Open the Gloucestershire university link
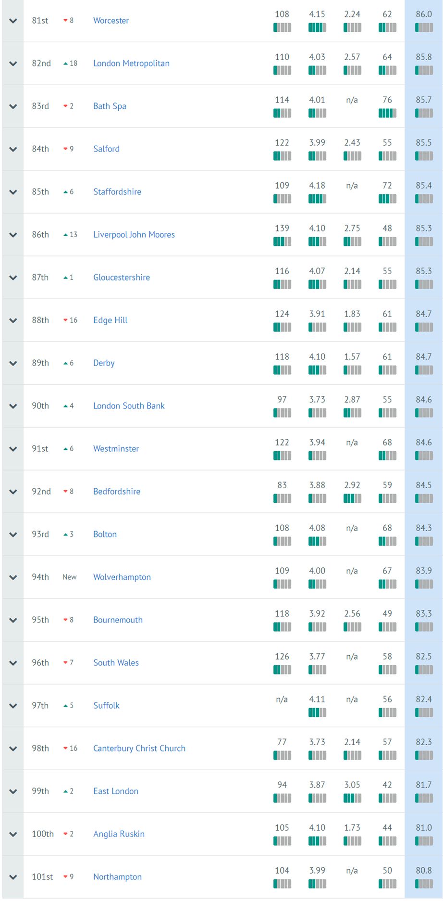Screen dimensions: 443x902 pos(122,278)
